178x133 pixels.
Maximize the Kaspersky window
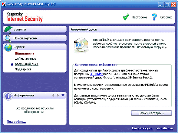167,5
